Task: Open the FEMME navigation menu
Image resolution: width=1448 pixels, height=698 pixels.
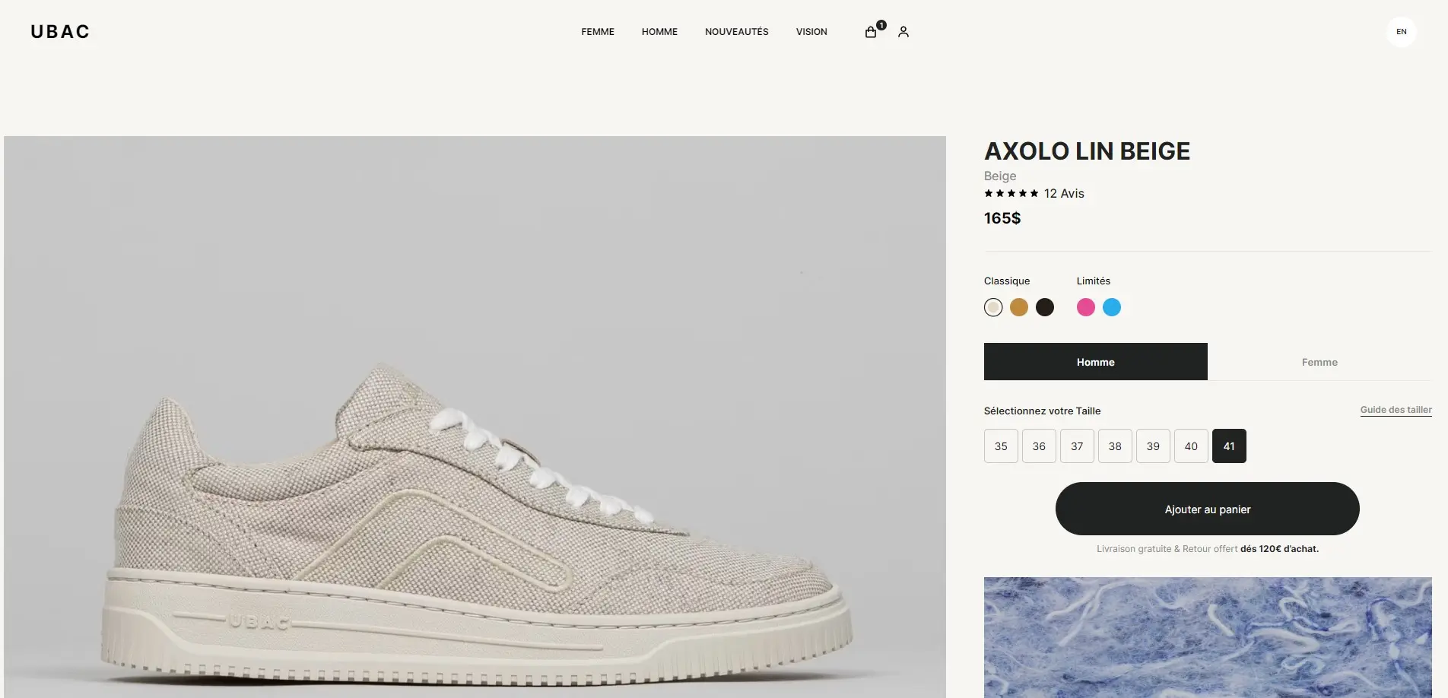Action: tap(598, 32)
